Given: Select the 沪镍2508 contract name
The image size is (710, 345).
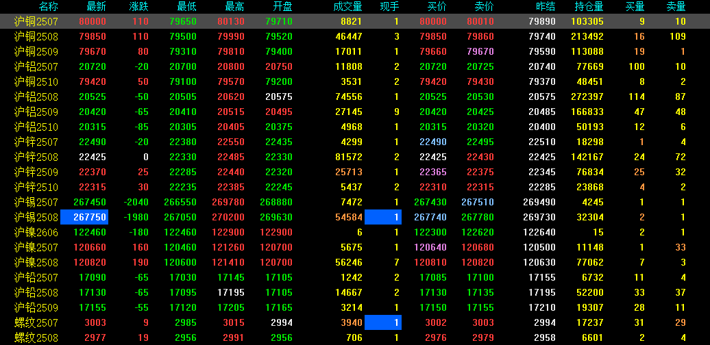Looking at the screenshot, I should click(x=36, y=263).
